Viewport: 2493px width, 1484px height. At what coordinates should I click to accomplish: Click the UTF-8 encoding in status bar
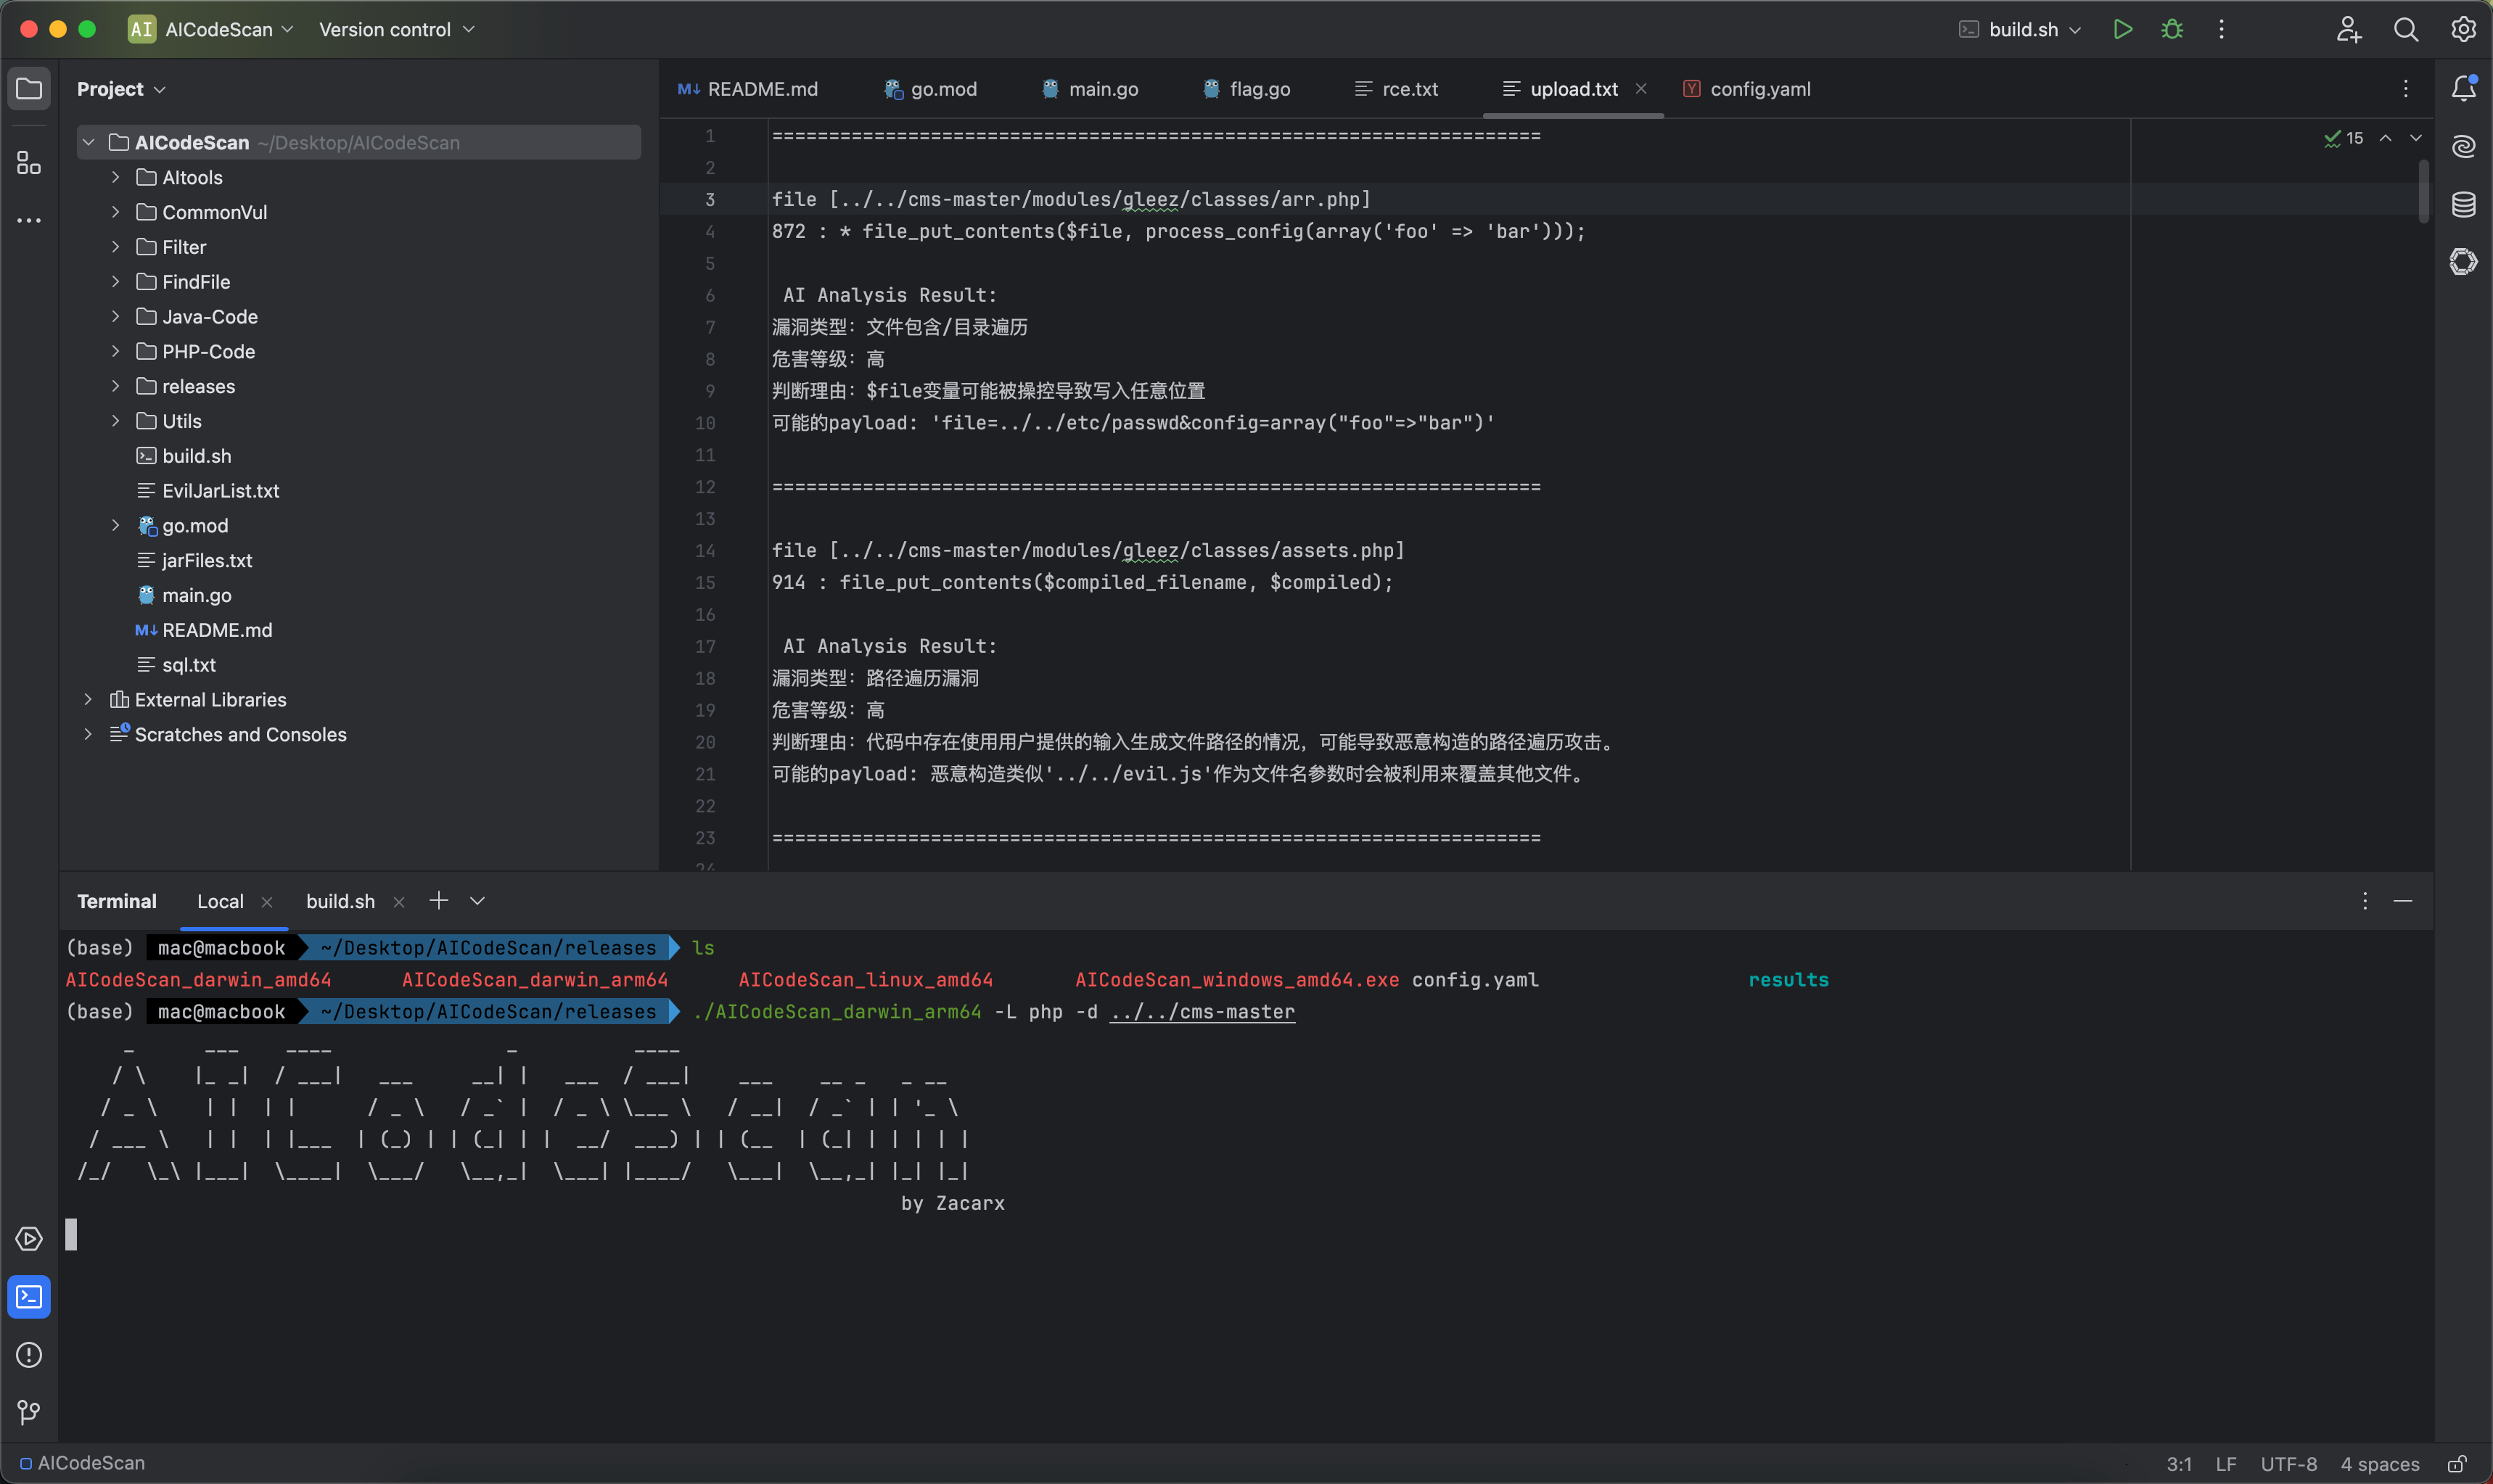2288,1464
